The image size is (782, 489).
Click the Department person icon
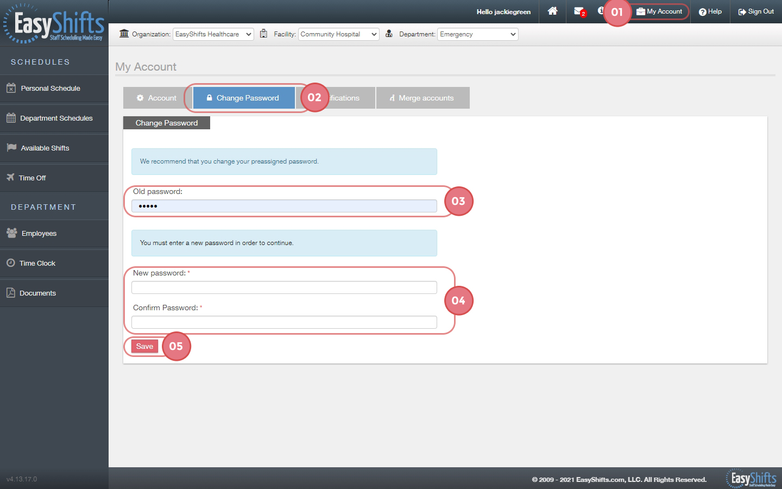389,34
